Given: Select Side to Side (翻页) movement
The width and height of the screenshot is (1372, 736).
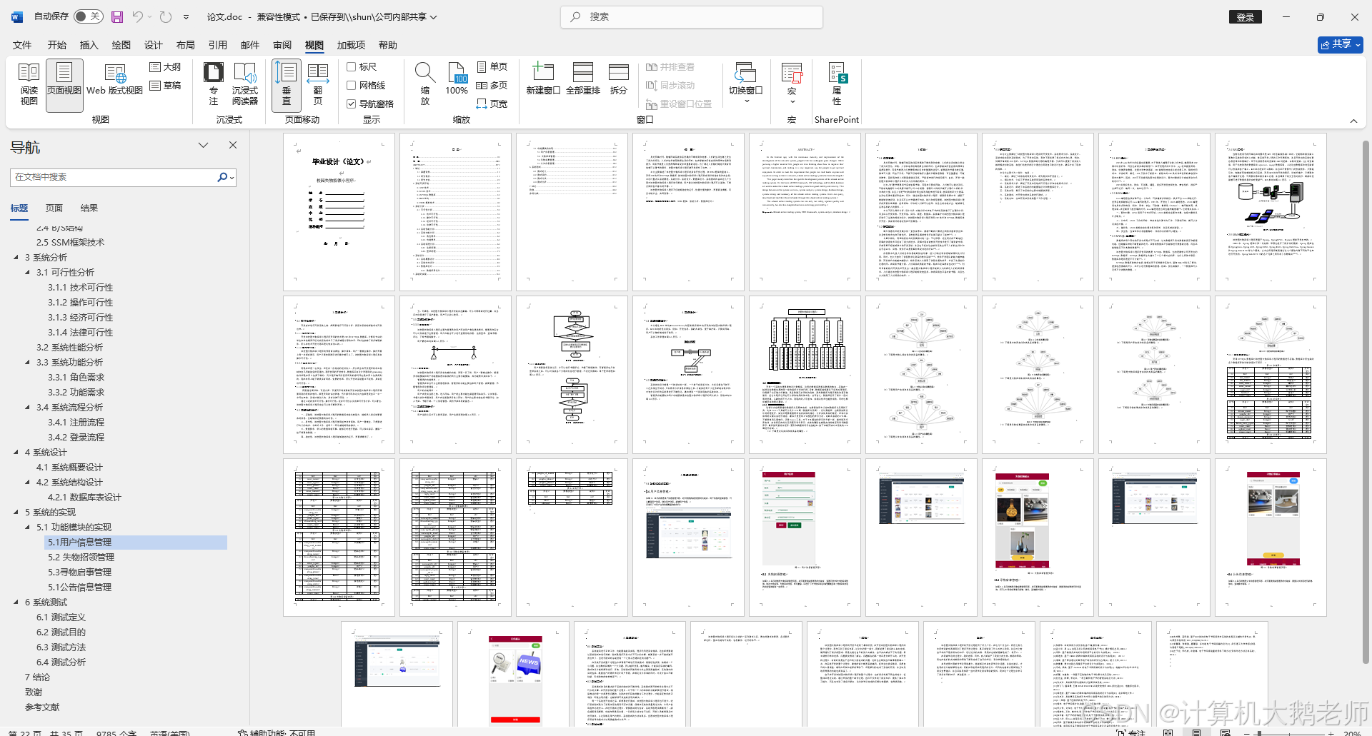Looking at the screenshot, I should pos(318,85).
